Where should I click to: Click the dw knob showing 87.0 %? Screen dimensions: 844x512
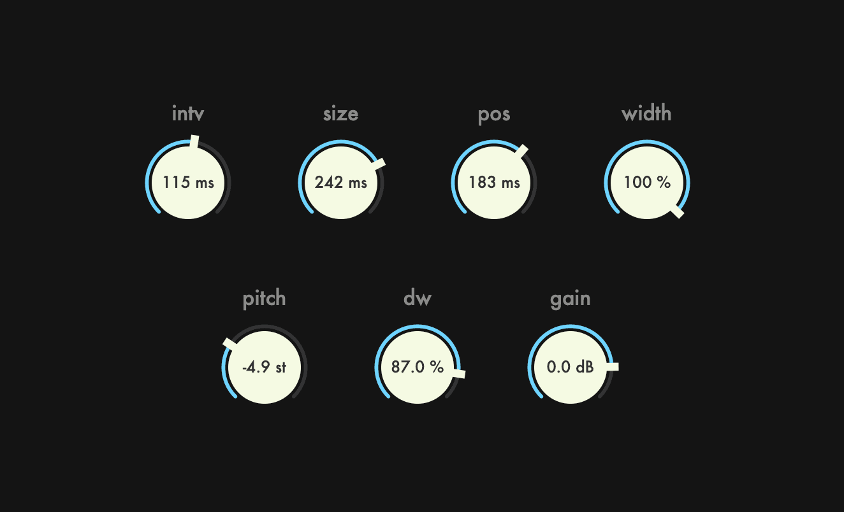pyautogui.click(x=418, y=367)
